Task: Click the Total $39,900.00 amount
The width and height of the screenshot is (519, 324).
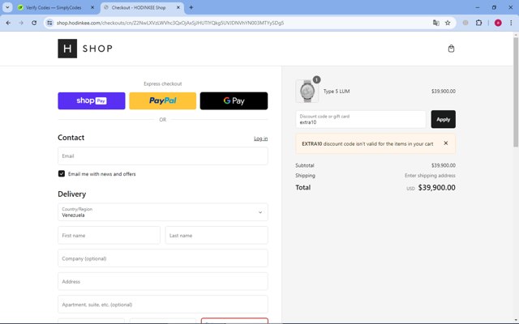Action: 436,188
